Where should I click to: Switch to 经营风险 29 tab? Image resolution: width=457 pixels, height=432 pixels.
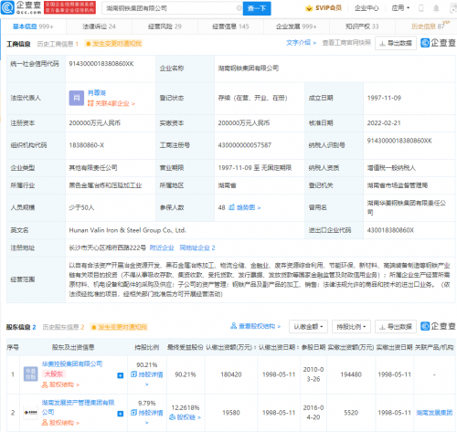click(165, 26)
